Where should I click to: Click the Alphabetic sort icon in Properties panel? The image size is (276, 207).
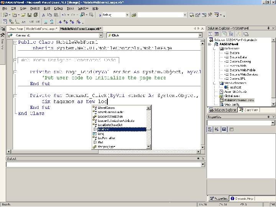pos(217,130)
